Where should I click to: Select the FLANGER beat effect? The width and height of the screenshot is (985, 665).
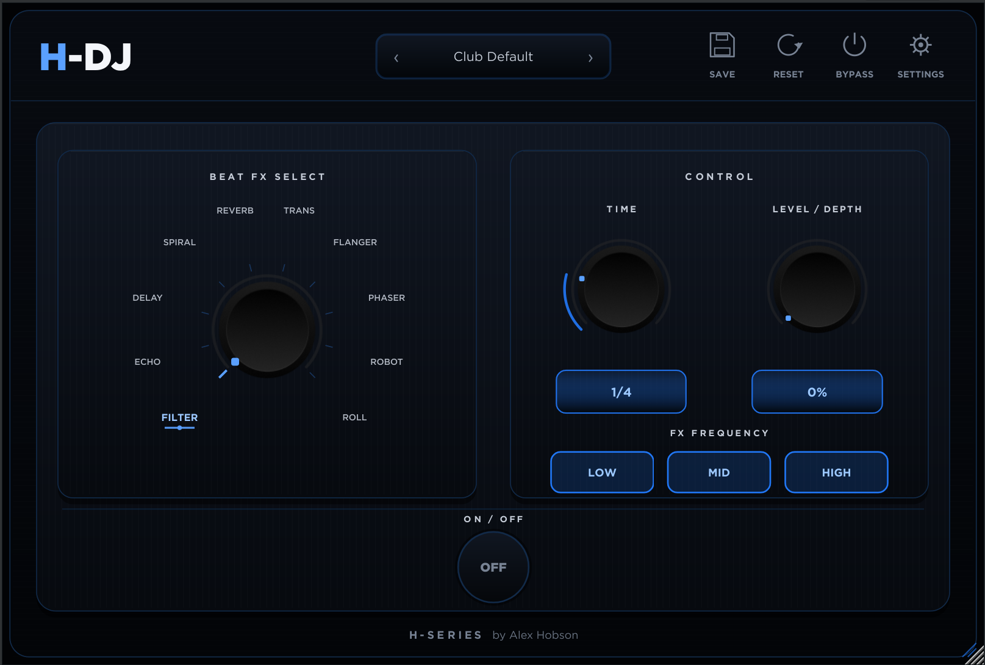tap(355, 242)
